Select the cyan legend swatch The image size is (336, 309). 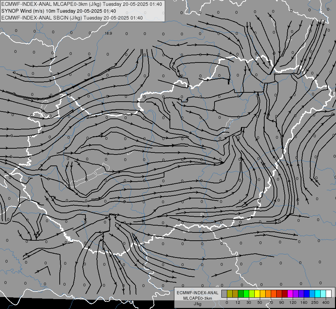coord(318,294)
